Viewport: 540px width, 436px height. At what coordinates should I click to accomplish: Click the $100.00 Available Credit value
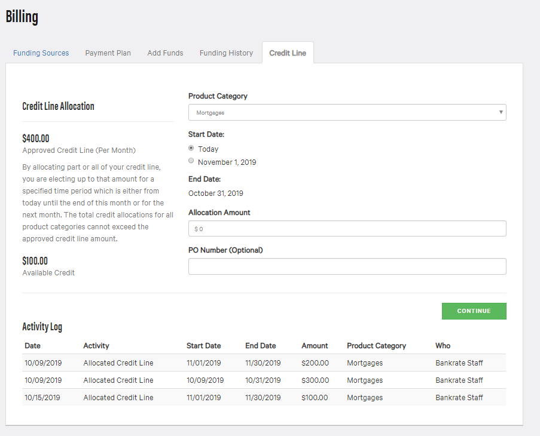click(x=35, y=261)
